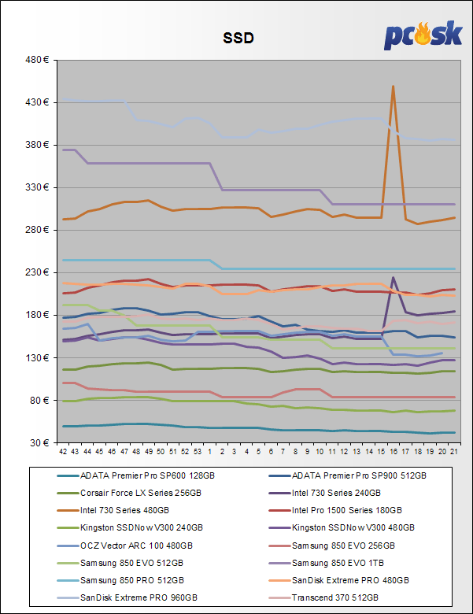473x614 pixels.
Task: Click the 180 € axis label
Action: (37, 315)
